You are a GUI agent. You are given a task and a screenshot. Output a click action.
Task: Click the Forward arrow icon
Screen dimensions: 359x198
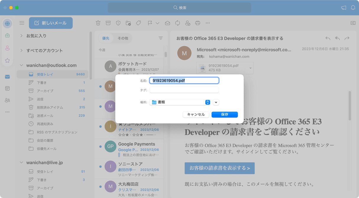coord(347,38)
